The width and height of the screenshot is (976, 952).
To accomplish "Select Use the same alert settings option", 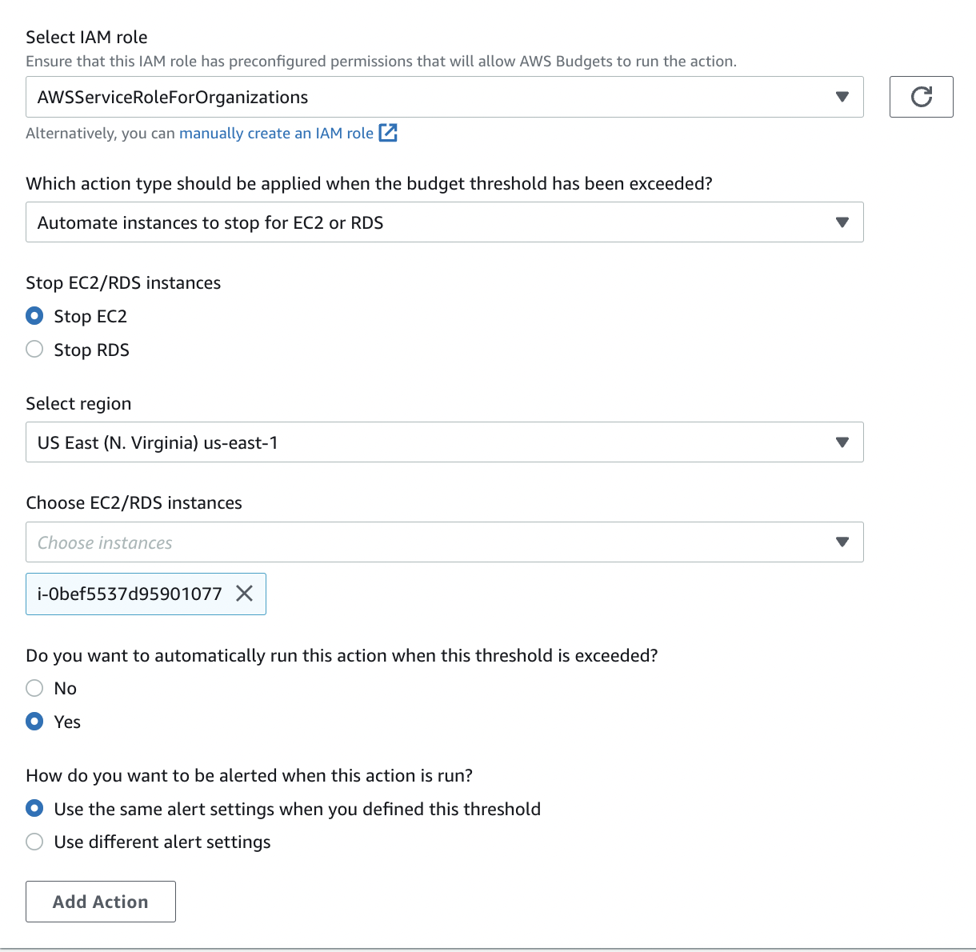I will (34, 809).
